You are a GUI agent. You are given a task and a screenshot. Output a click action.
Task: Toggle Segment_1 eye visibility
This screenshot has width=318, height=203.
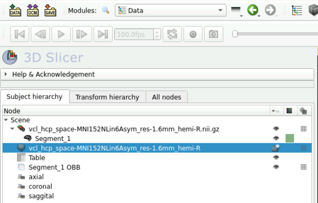tap(276, 138)
